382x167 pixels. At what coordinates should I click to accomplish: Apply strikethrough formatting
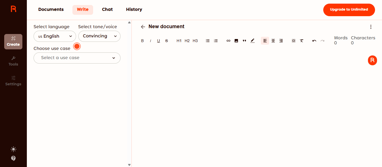point(167,41)
